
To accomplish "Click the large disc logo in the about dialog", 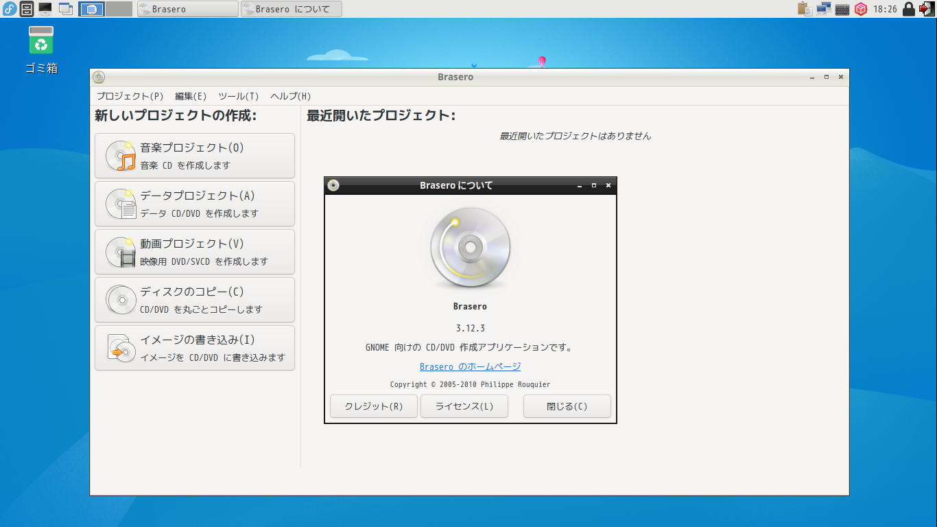I will point(471,248).
